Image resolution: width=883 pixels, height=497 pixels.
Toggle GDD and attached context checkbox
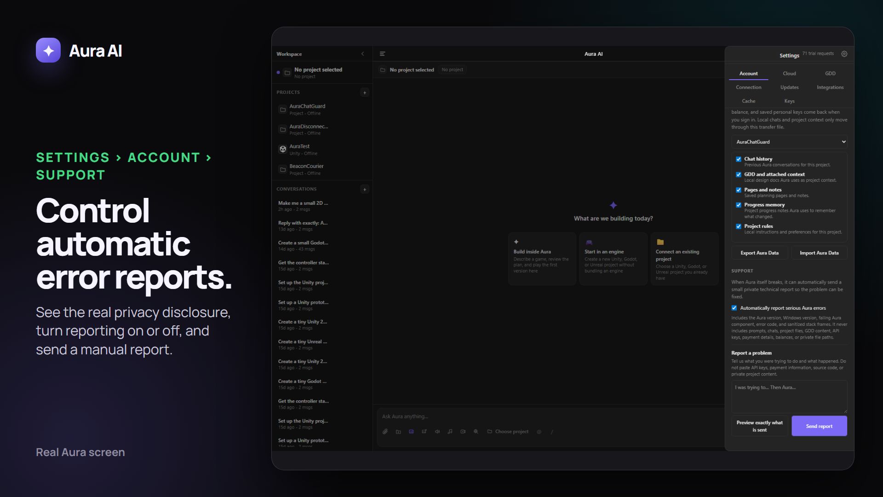739,174
